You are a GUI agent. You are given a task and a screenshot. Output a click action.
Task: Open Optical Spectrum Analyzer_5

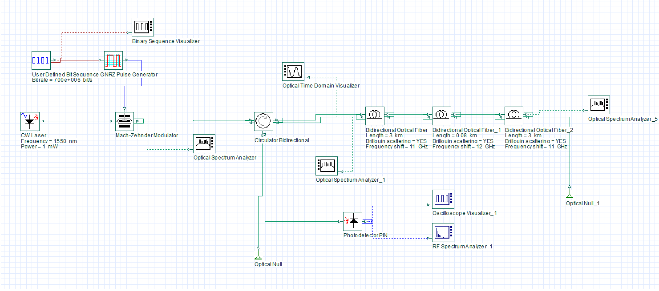click(598, 104)
